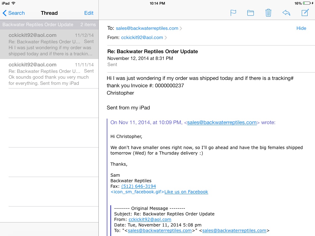315x236 pixels.
Task: Tap Edit in the Thread list
Action: (x=89, y=13)
